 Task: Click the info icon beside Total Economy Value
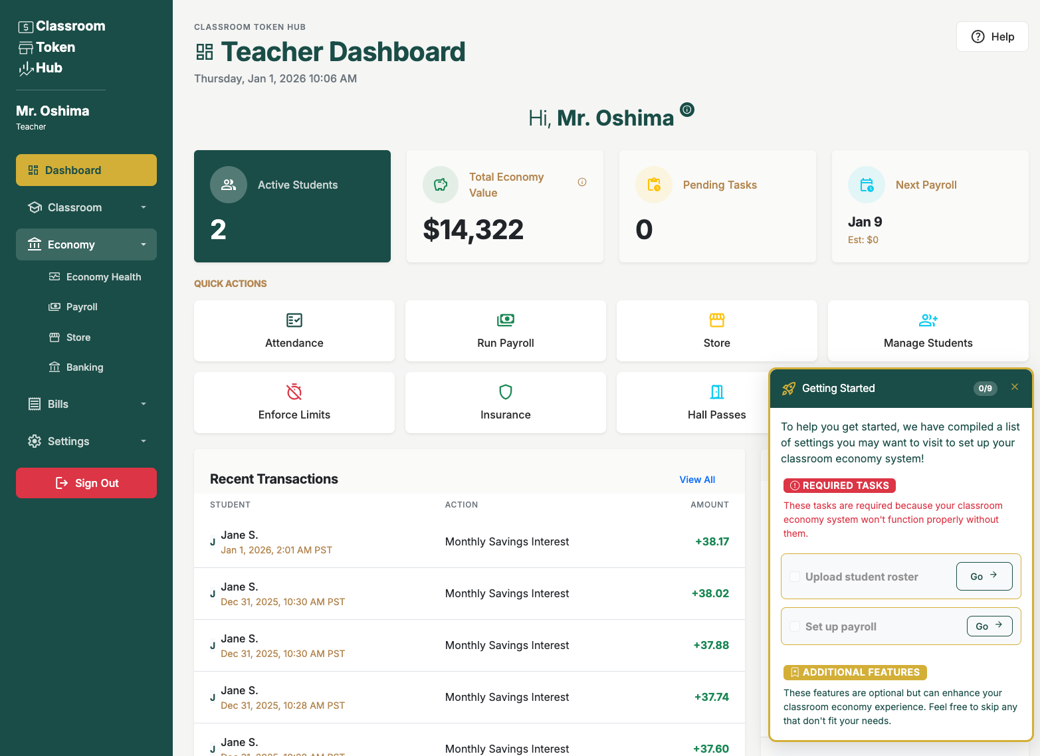coord(582,181)
